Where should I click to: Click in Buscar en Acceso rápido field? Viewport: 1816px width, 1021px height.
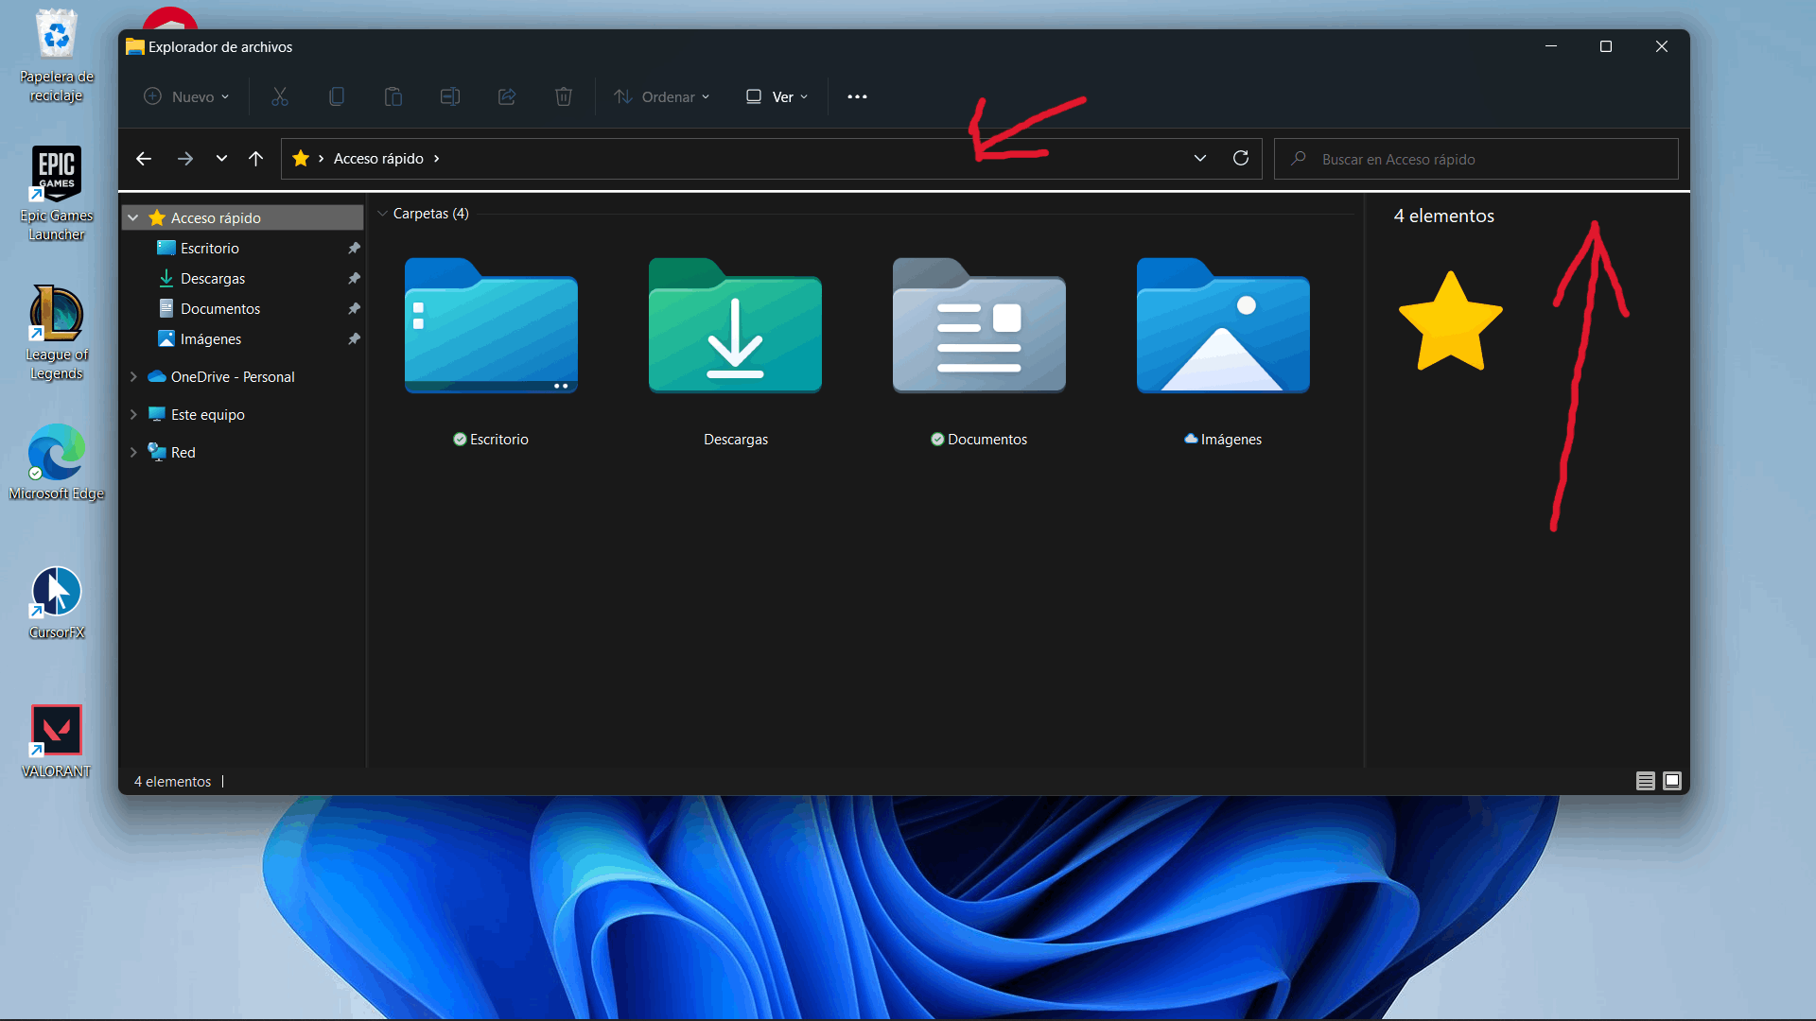pyautogui.click(x=1475, y=159)
